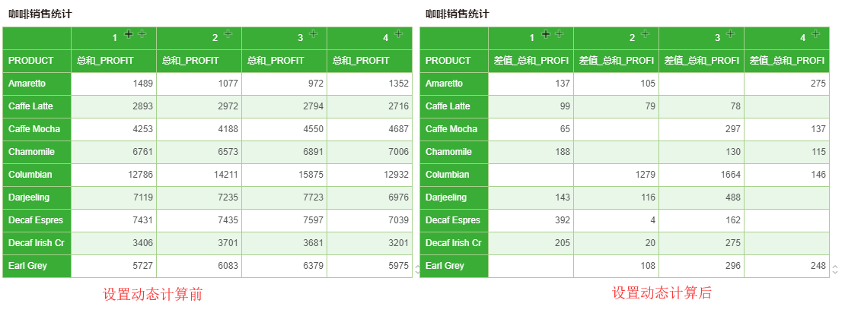This screenshot has height=319, width=845.
Task: Select PRODUCT header in the right table
Action: pyautogui.click(x=448, y=61)
